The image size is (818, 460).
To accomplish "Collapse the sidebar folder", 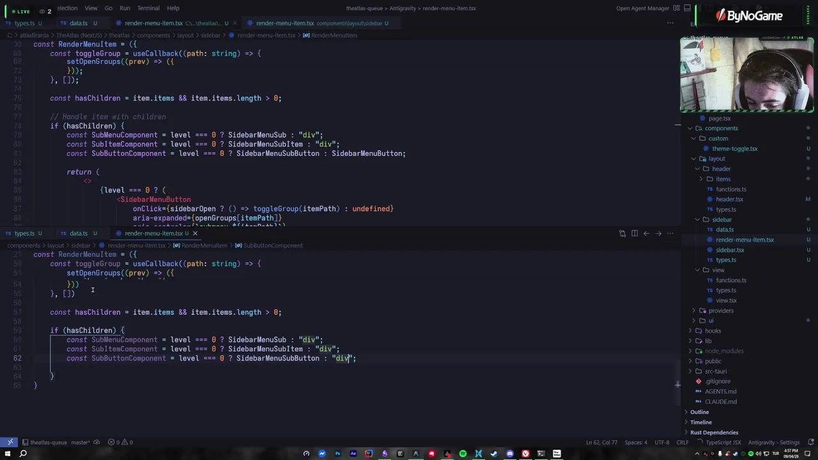I will (722, 220).
